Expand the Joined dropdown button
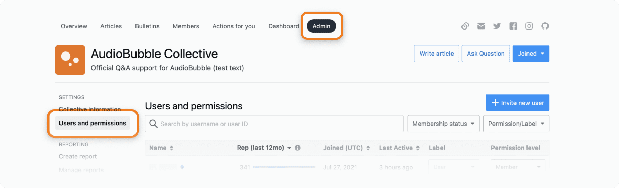Viewport: 619px width, 188px height. [531, 54]
